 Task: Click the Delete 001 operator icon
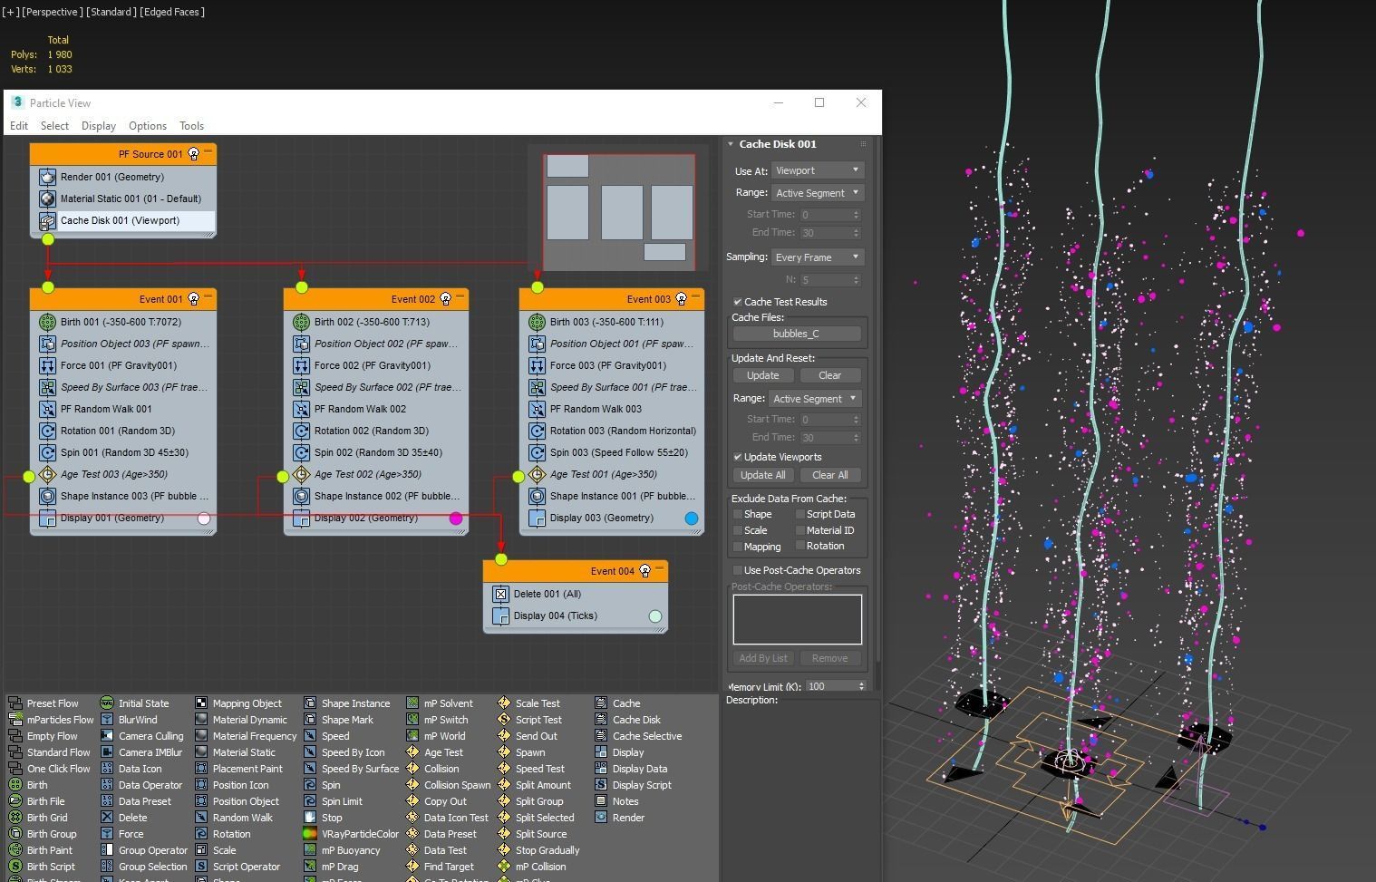pos(500,594)
